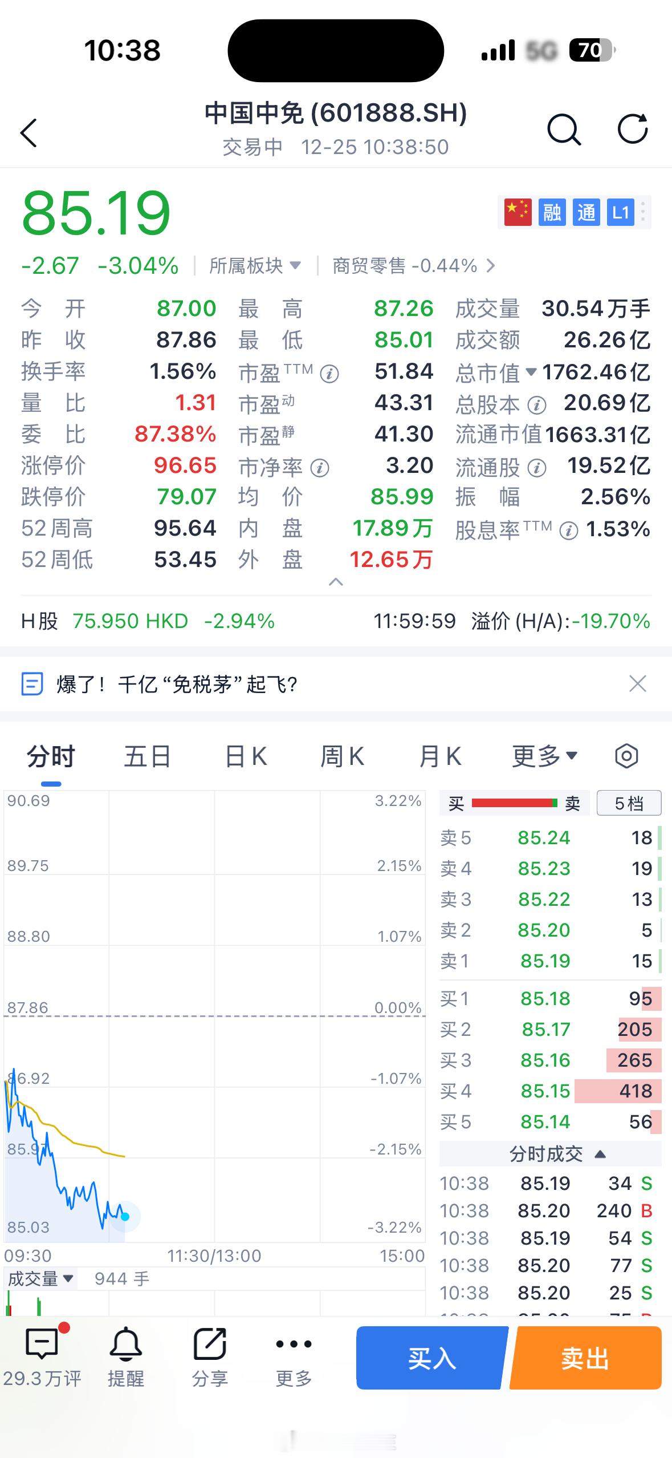Tap the 委比 87.38% value
The image size is (672, 1458).
coord(176,434)
